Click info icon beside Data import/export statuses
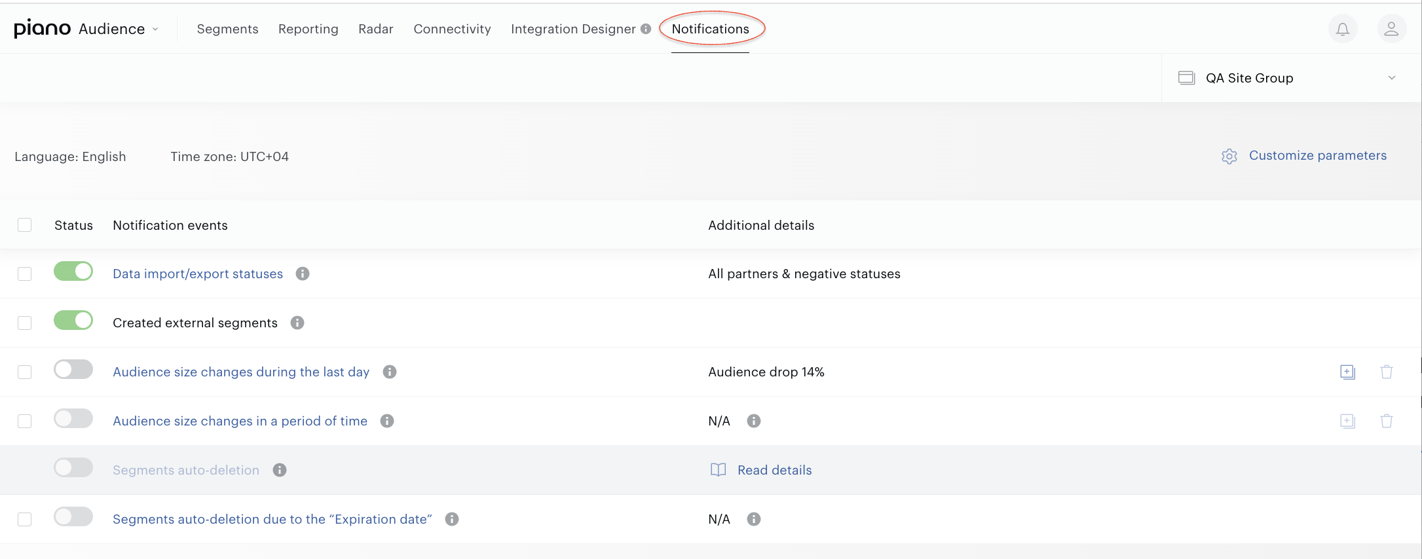This screenshot has height=559, width=1422. coord(303,274)
